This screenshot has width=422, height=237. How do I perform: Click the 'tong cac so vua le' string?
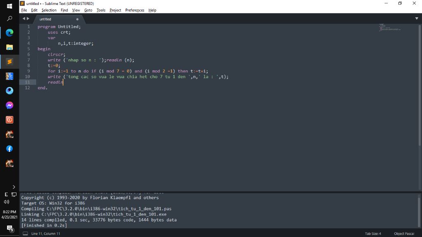pyautogui.click(x=128, y=77)
